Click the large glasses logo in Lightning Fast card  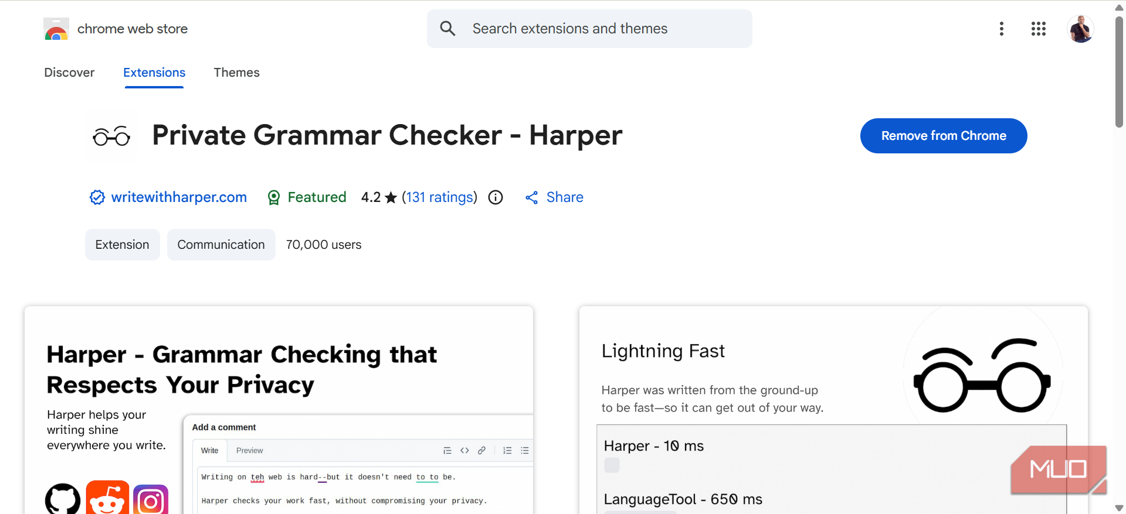click(982, 375)
